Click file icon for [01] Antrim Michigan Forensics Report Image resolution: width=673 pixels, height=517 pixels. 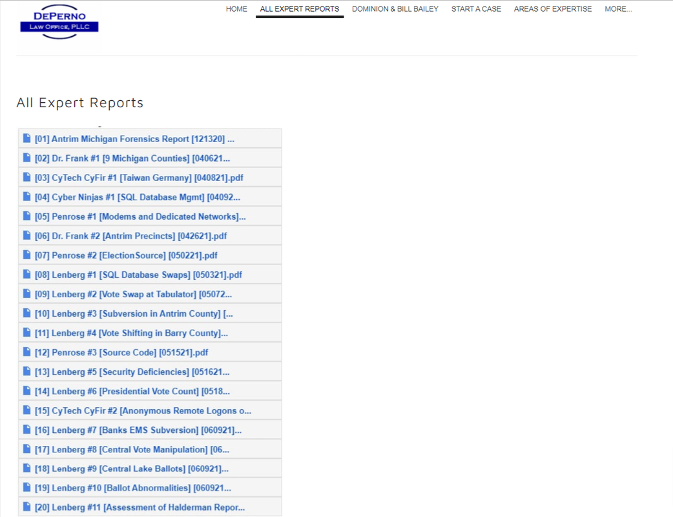coord(26,138)
